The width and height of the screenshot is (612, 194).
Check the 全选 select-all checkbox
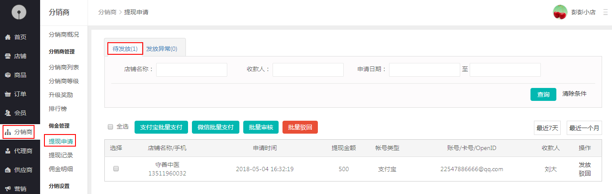pyautogui.click(x=110, y=127)
